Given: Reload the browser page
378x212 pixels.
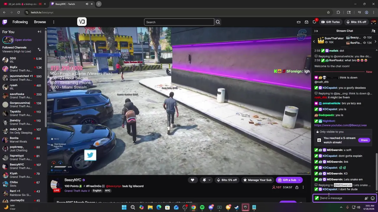Looking at the screenshot, I should [18, 12].
